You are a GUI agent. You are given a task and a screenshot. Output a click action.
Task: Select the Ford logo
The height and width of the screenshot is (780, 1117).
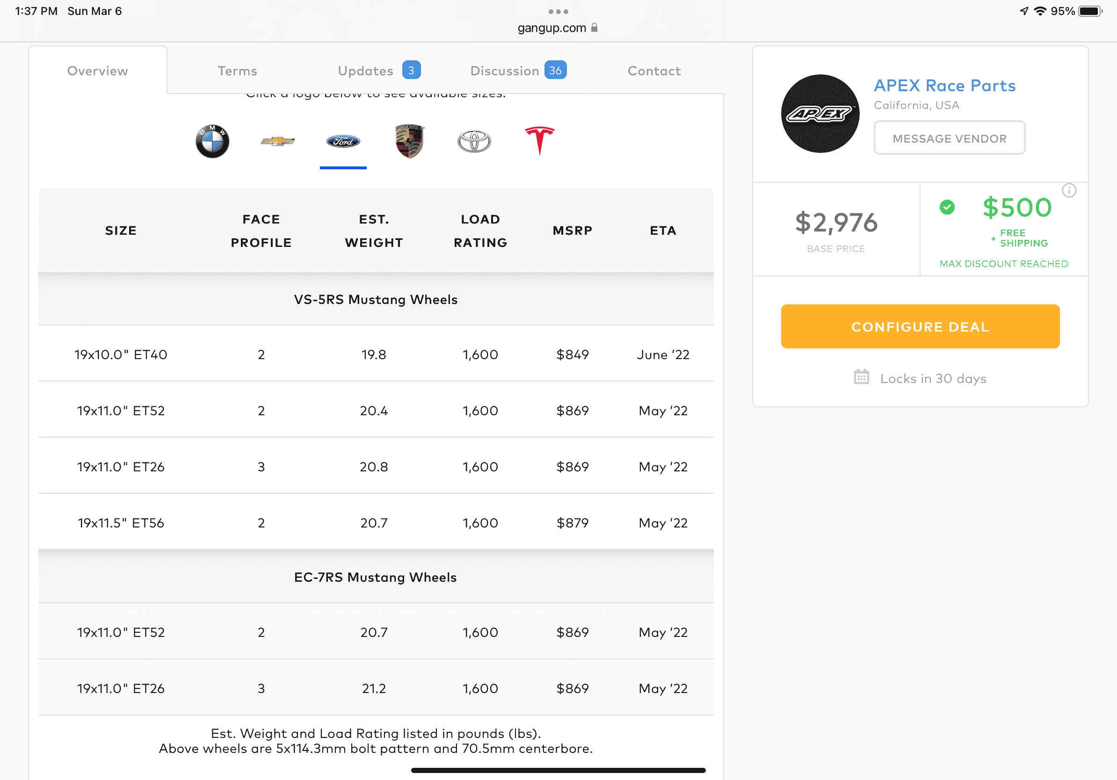[x=343, y=141]
